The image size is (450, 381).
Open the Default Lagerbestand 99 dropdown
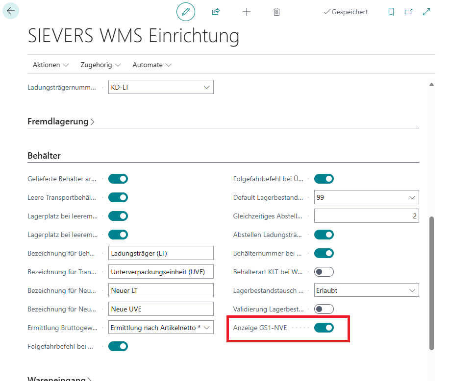(366, 197)
